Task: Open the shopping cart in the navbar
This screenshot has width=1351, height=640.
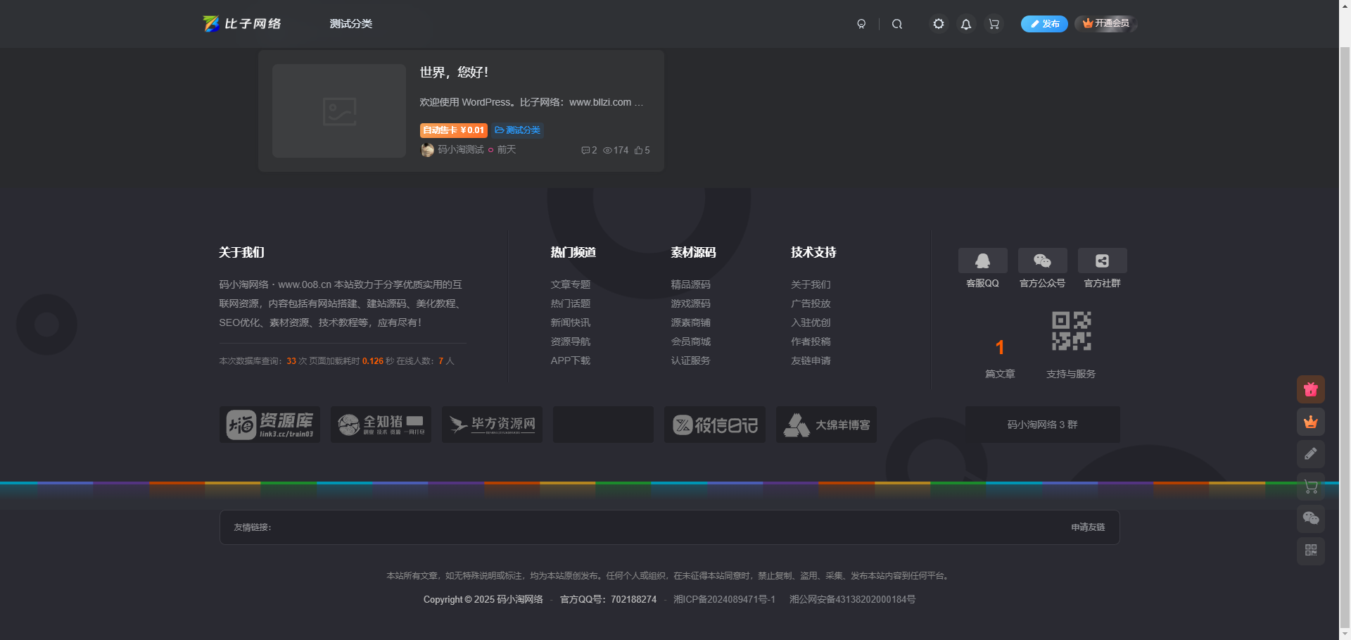Action: tap(994, 23)
